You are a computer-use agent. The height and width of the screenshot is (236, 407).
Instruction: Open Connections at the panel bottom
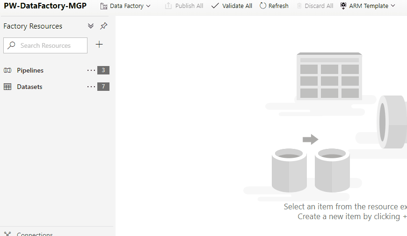click(x=35, y=234)
